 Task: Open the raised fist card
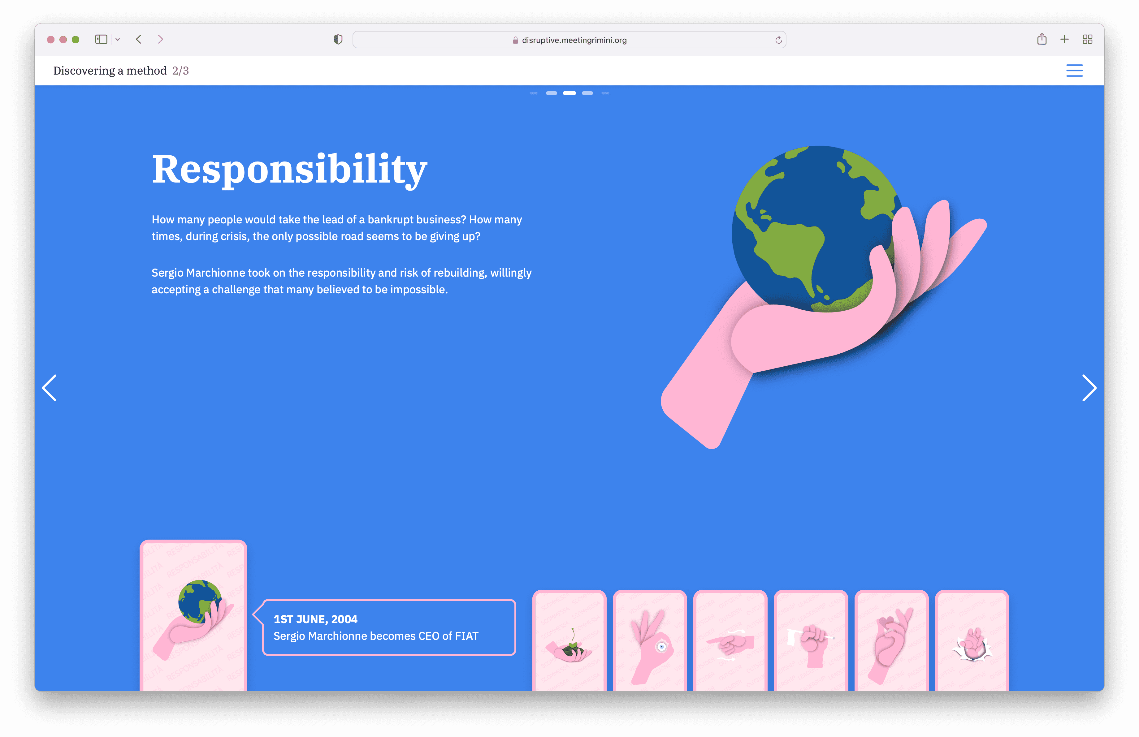[811, 641]
